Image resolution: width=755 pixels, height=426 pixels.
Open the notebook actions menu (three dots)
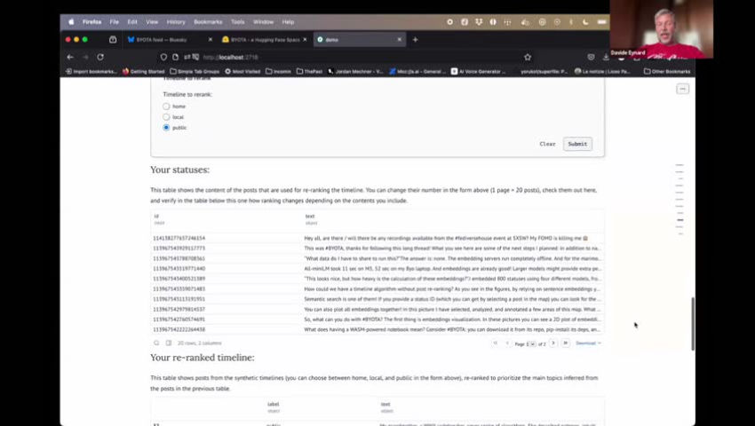[x=682, y=89]
